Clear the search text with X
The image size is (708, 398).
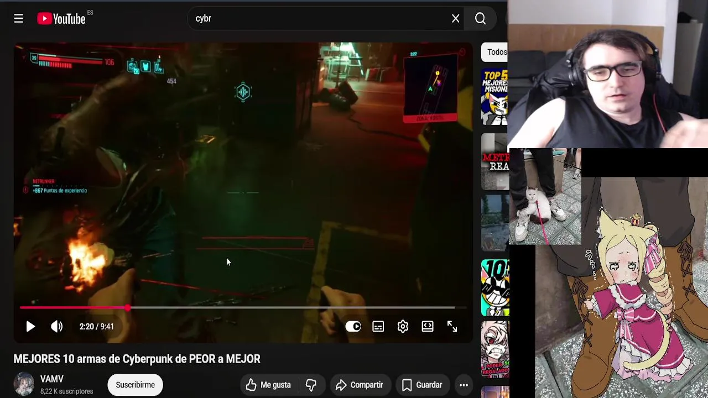tap(456, 19)
